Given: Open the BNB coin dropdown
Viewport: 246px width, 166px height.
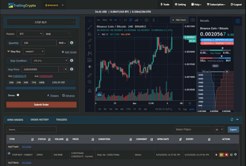Looking at the screenshot, I should (x=57, y=34).
